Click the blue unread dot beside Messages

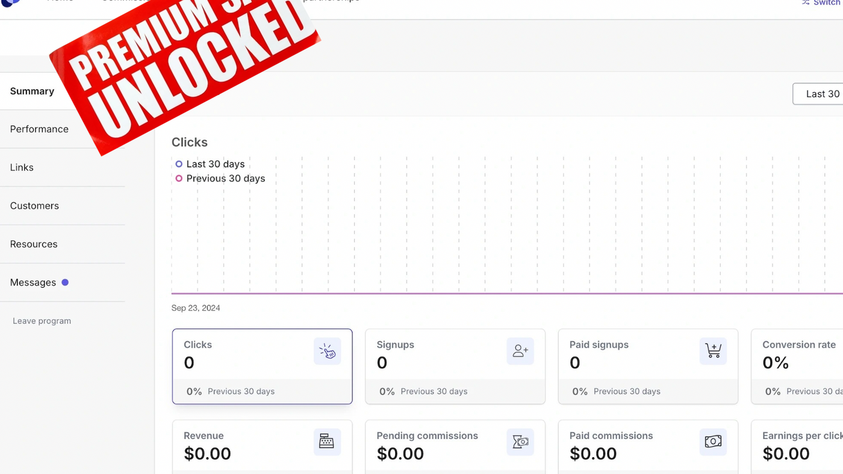point(65,282)
